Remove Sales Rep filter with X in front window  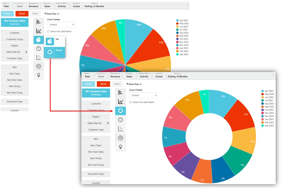click(108, 123)
